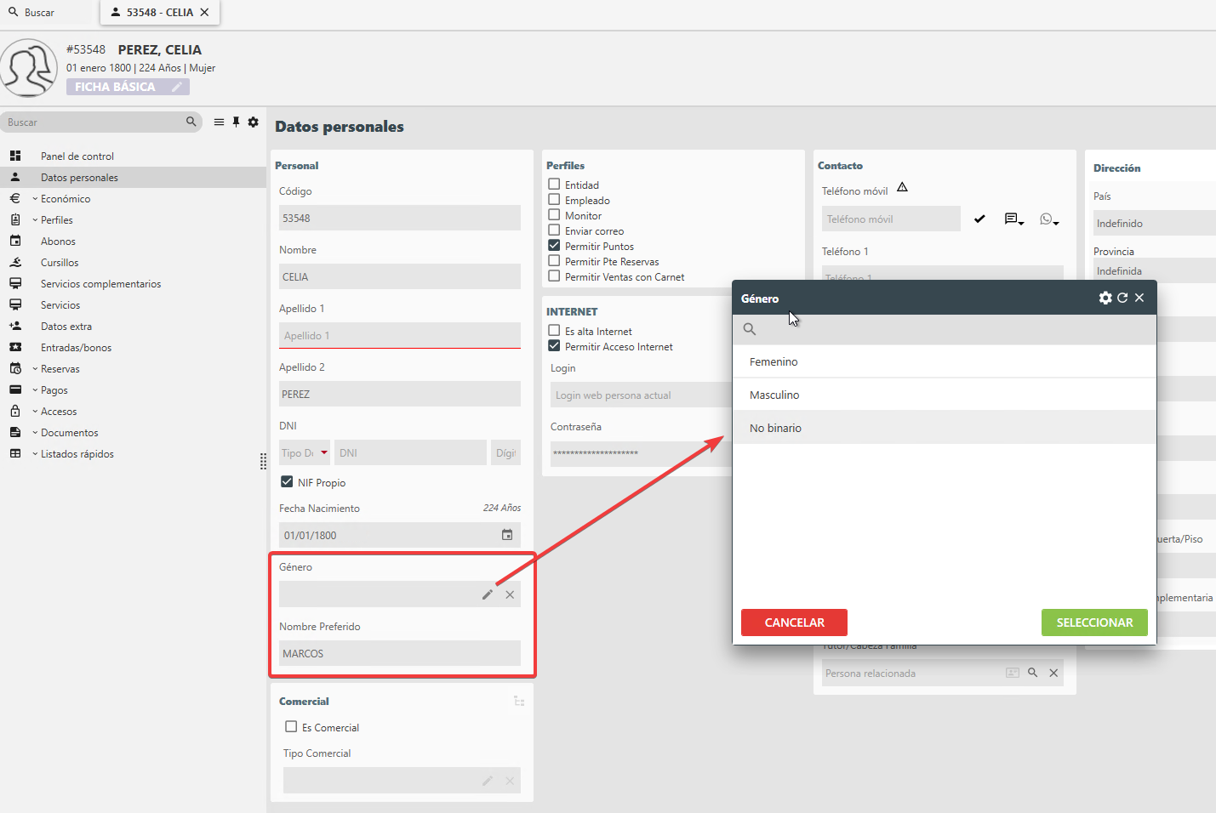1216x813 pixels.
Task: Expand the Documentos section
Action: click(69, 433)
